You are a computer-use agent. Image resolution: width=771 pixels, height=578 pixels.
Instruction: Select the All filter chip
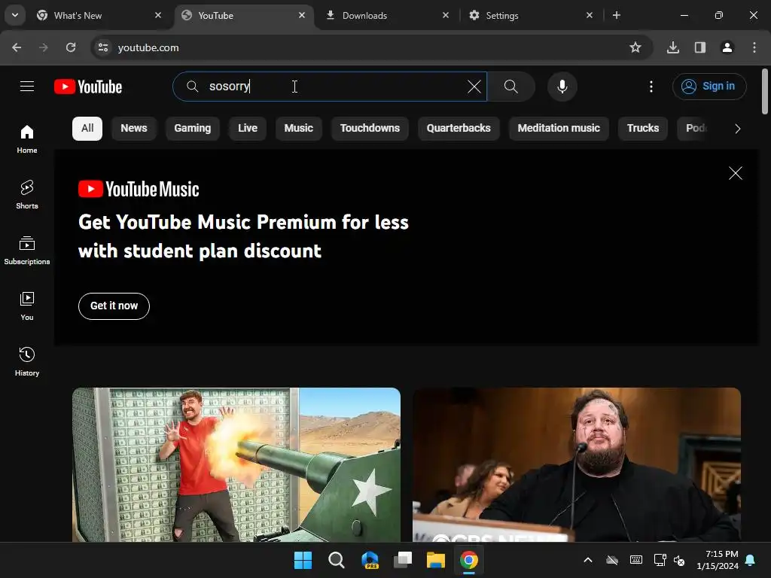coord(87,128)
